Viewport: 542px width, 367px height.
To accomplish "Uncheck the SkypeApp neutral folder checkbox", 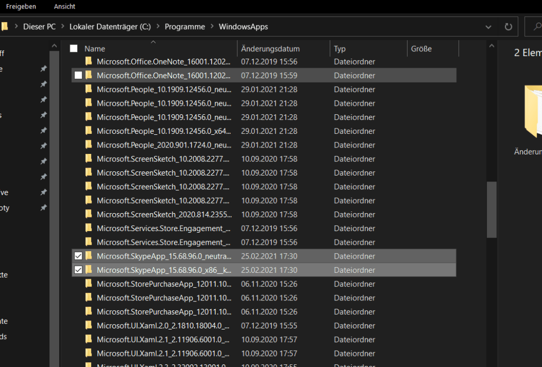I will [78, 256].
